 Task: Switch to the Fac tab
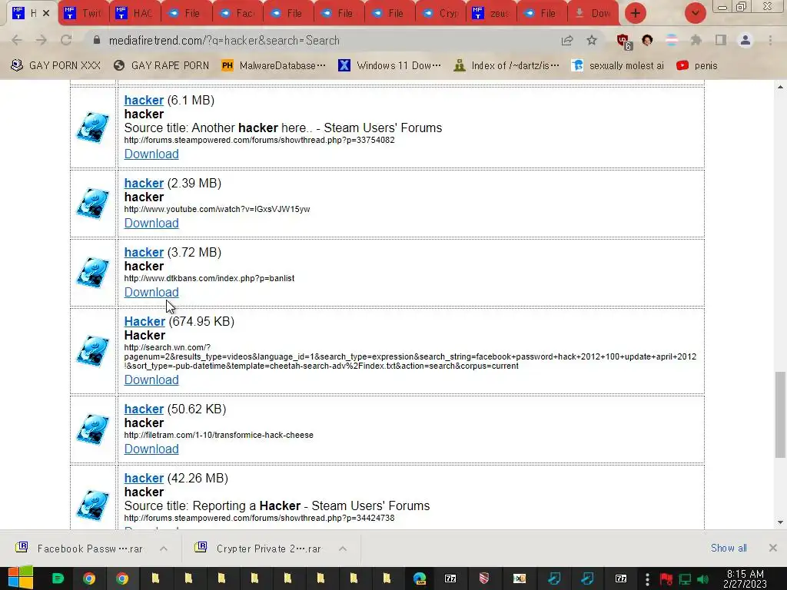point(237,13)
